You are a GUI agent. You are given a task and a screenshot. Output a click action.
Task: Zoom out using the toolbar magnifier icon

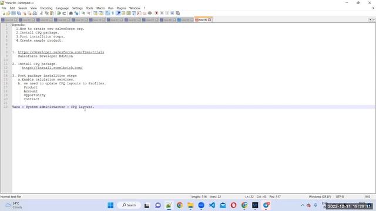tap(88, 13)
